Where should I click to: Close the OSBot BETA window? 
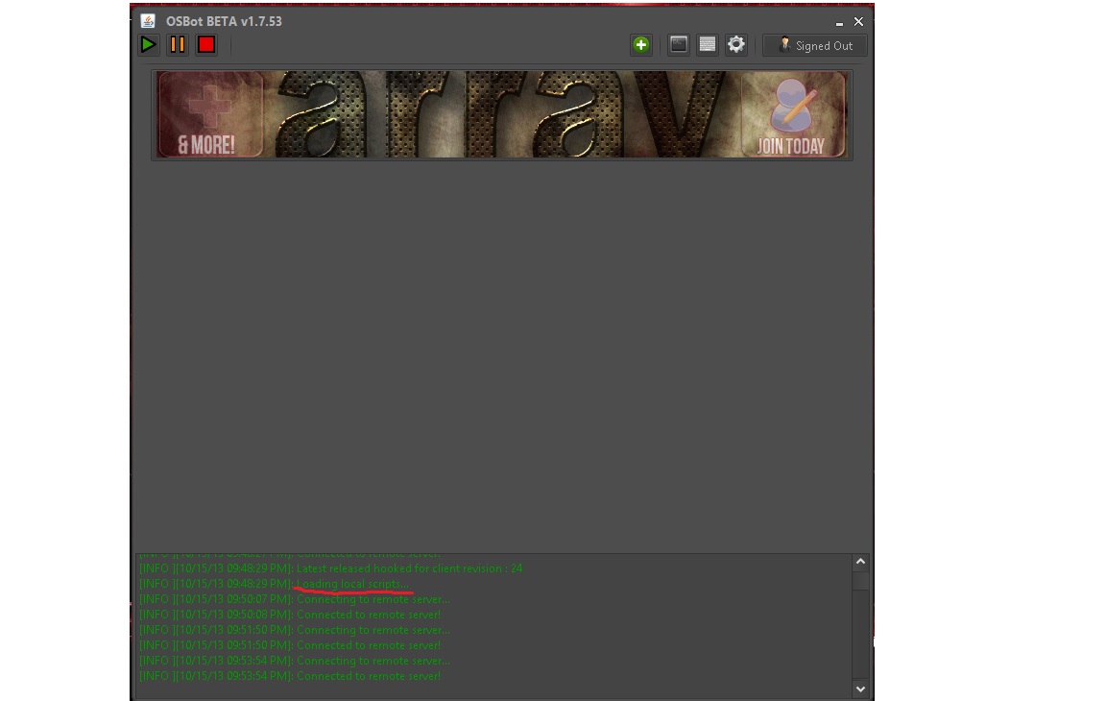(858, 22)
